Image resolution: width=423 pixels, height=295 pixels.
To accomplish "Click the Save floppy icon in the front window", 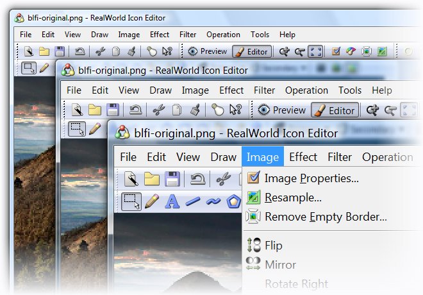I will pyautogui.click(x=172, y=179).
